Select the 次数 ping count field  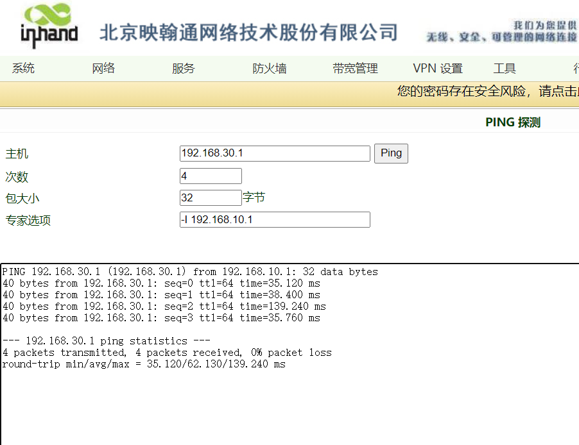(x=211, y=176)
